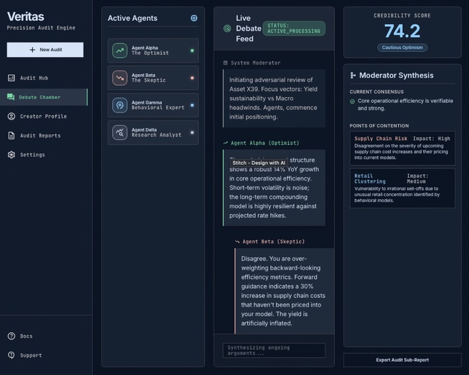This screenshot has height=375, width=469.
Task: Select the Debate Chamber menu item
Action: pyautogui.click(x=44, y=97)
